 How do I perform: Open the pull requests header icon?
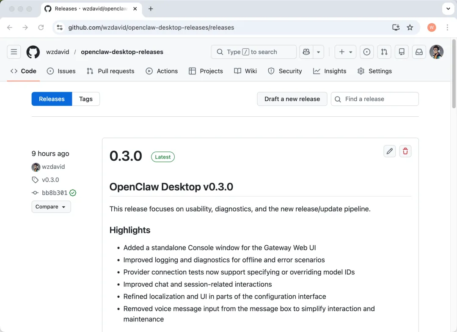pos(384,52)
